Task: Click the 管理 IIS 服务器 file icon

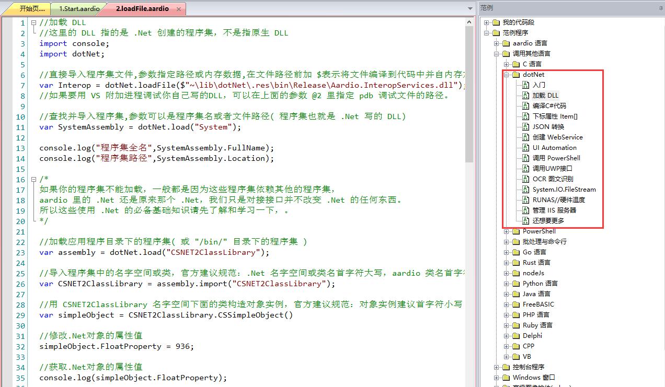Action: tap(526, 210)
